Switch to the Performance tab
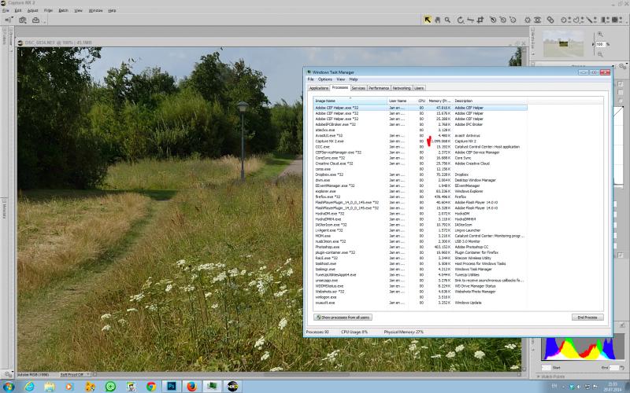Screen dimensions: 630x393 point(379,88)
